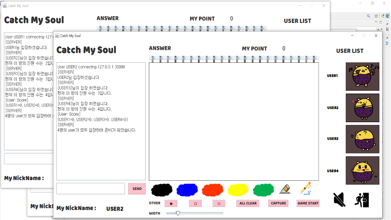Minimize the front Catch My Soul window
Image resolution: width=391 pixels, height=220 pixels.
pos(352,35)
